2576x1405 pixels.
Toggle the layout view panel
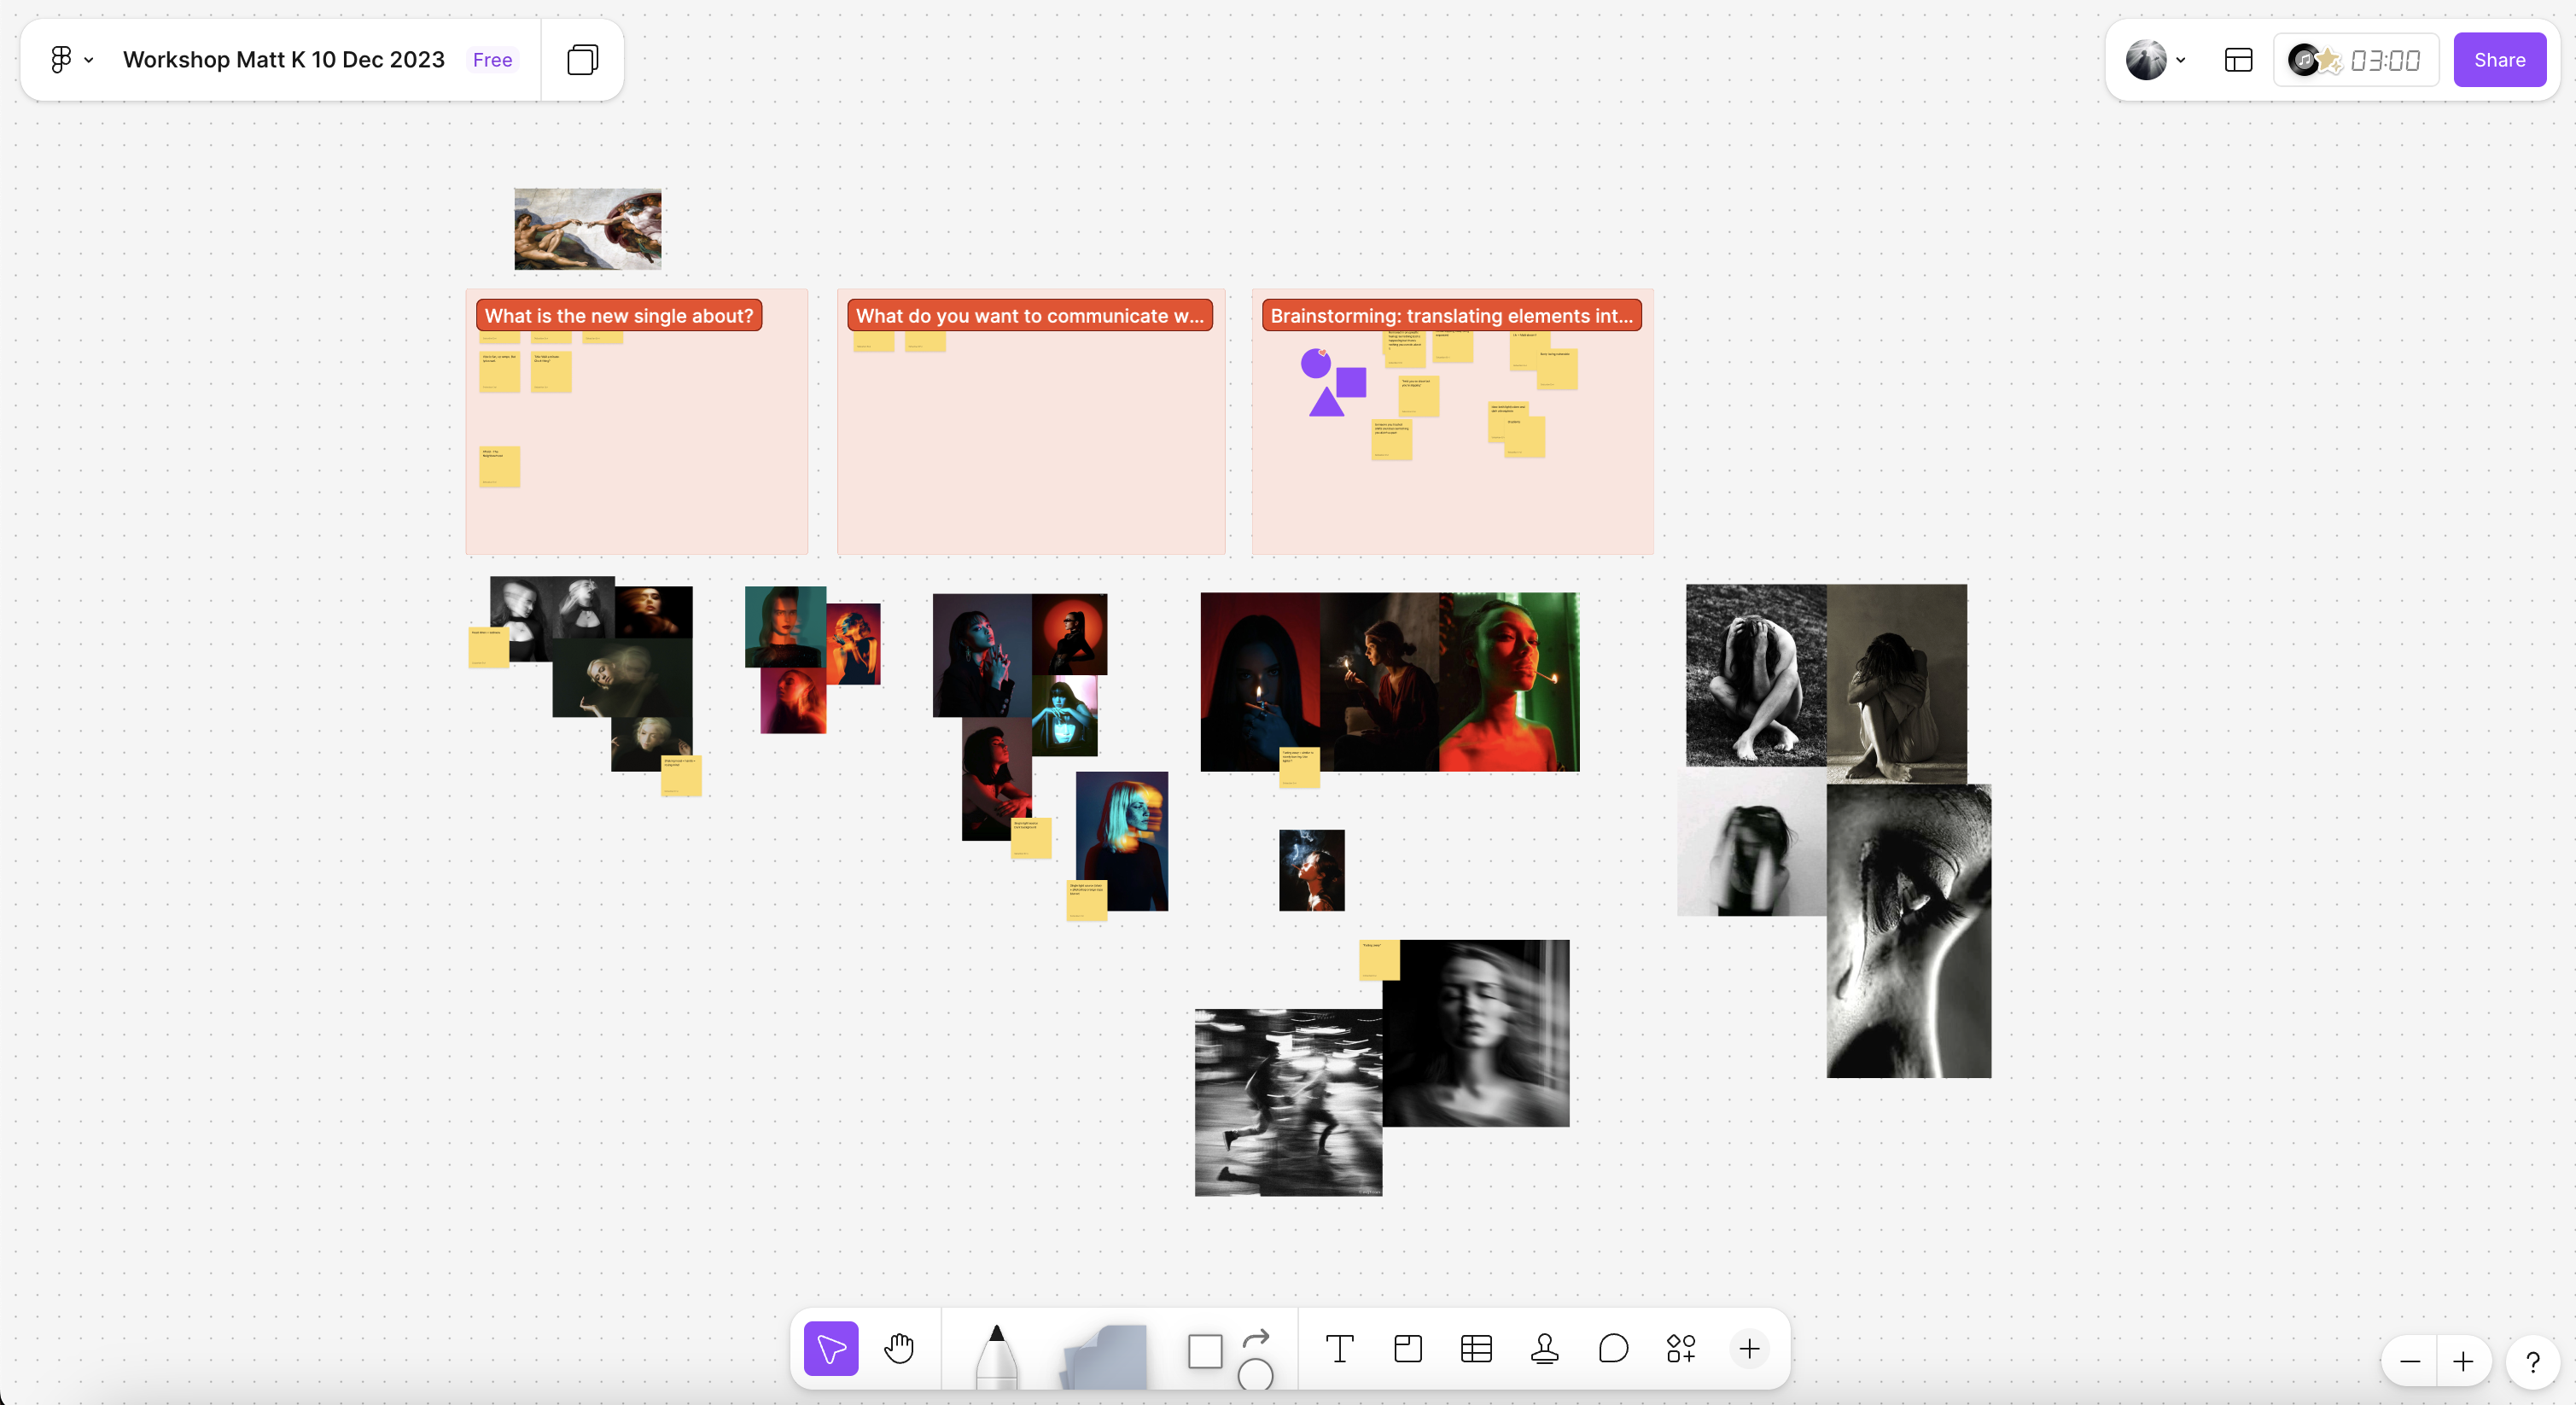tap(2238, 60)
